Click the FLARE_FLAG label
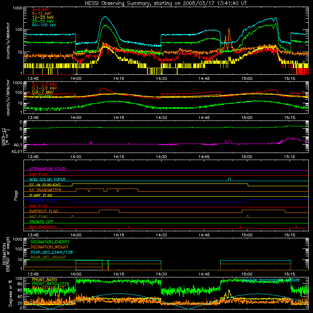 point(41,195)
